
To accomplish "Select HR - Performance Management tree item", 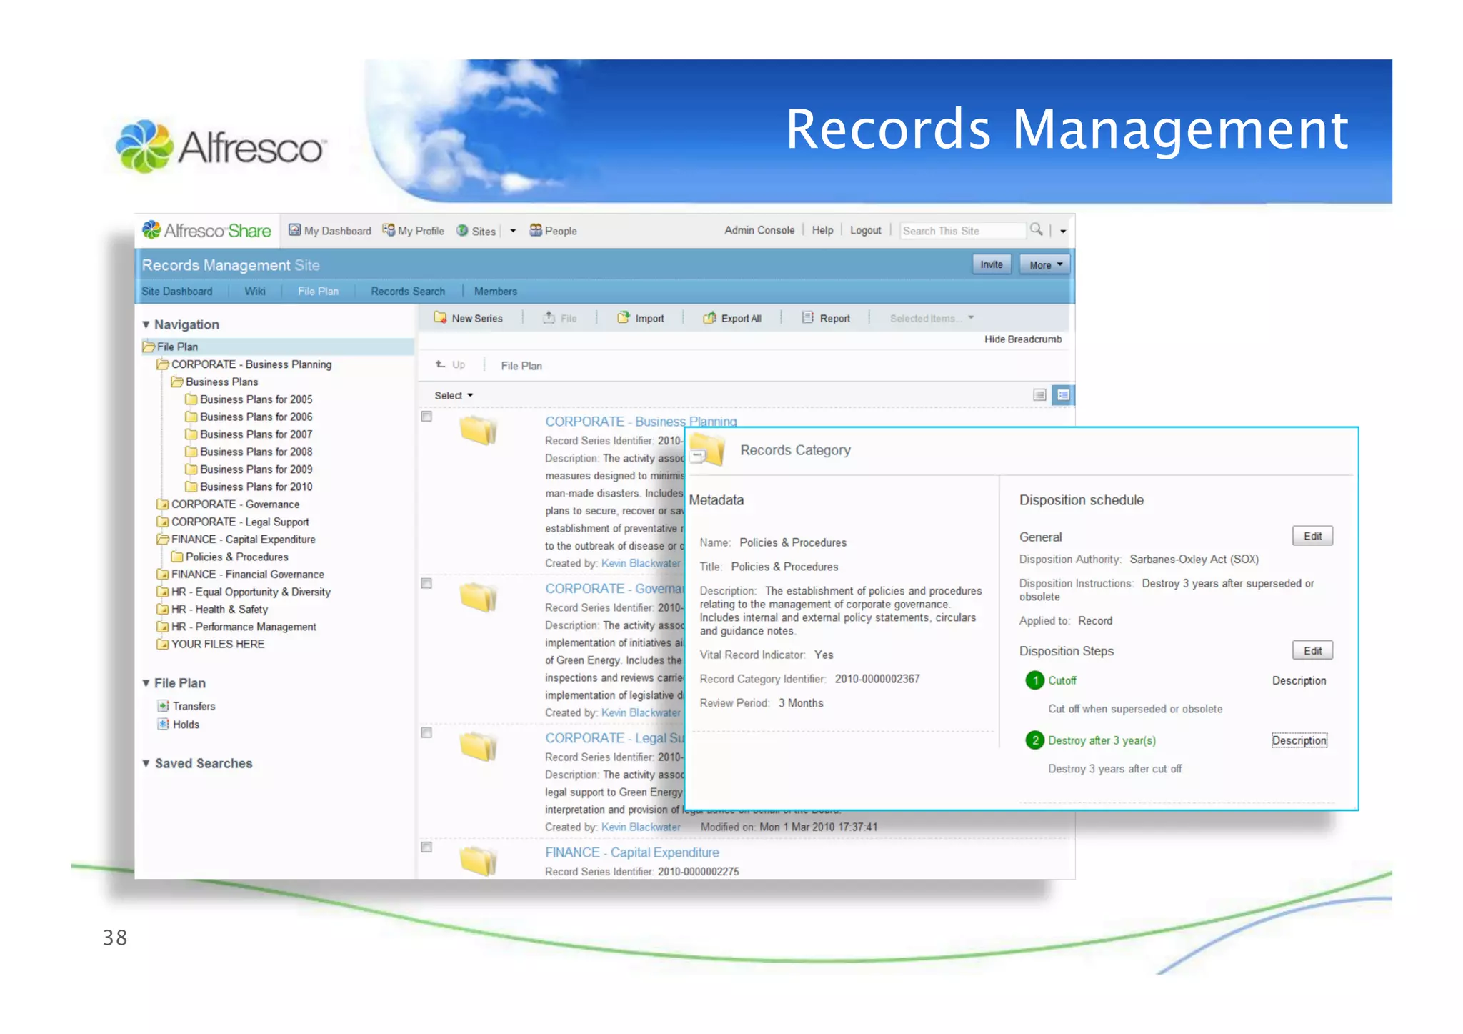I will tap(244, 627).
